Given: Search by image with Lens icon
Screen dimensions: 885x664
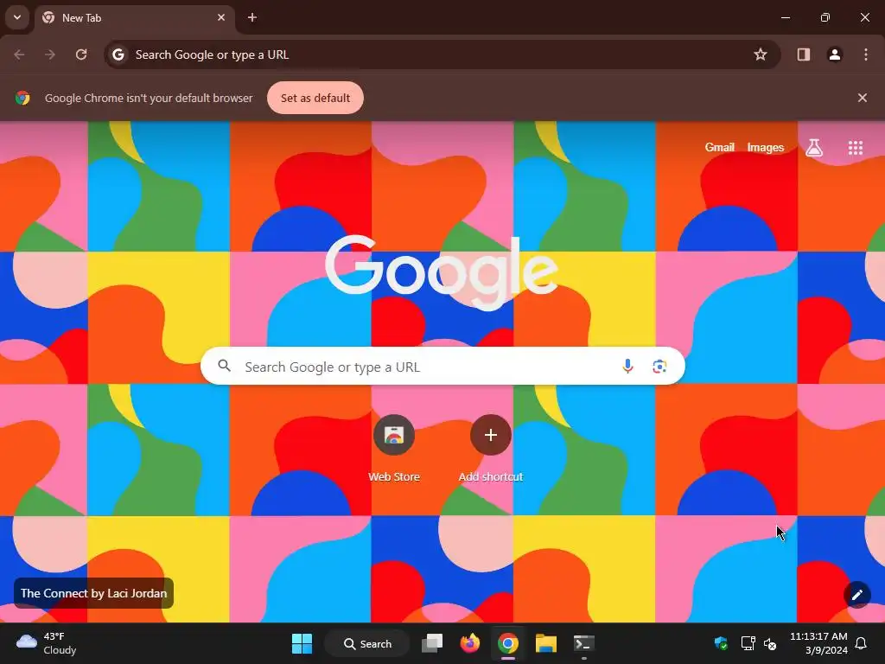Looking at the screenshot, I should click(x=659, y=367).
